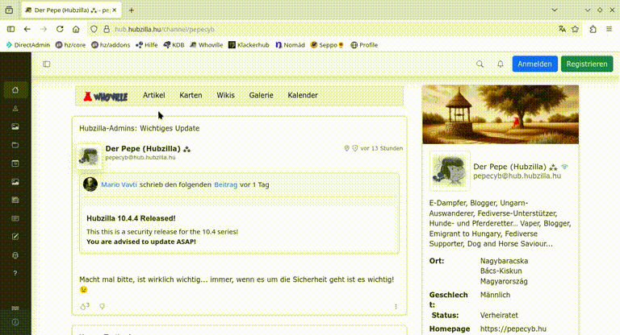Click the search magnifier in the top navbar

coord(480,64)
